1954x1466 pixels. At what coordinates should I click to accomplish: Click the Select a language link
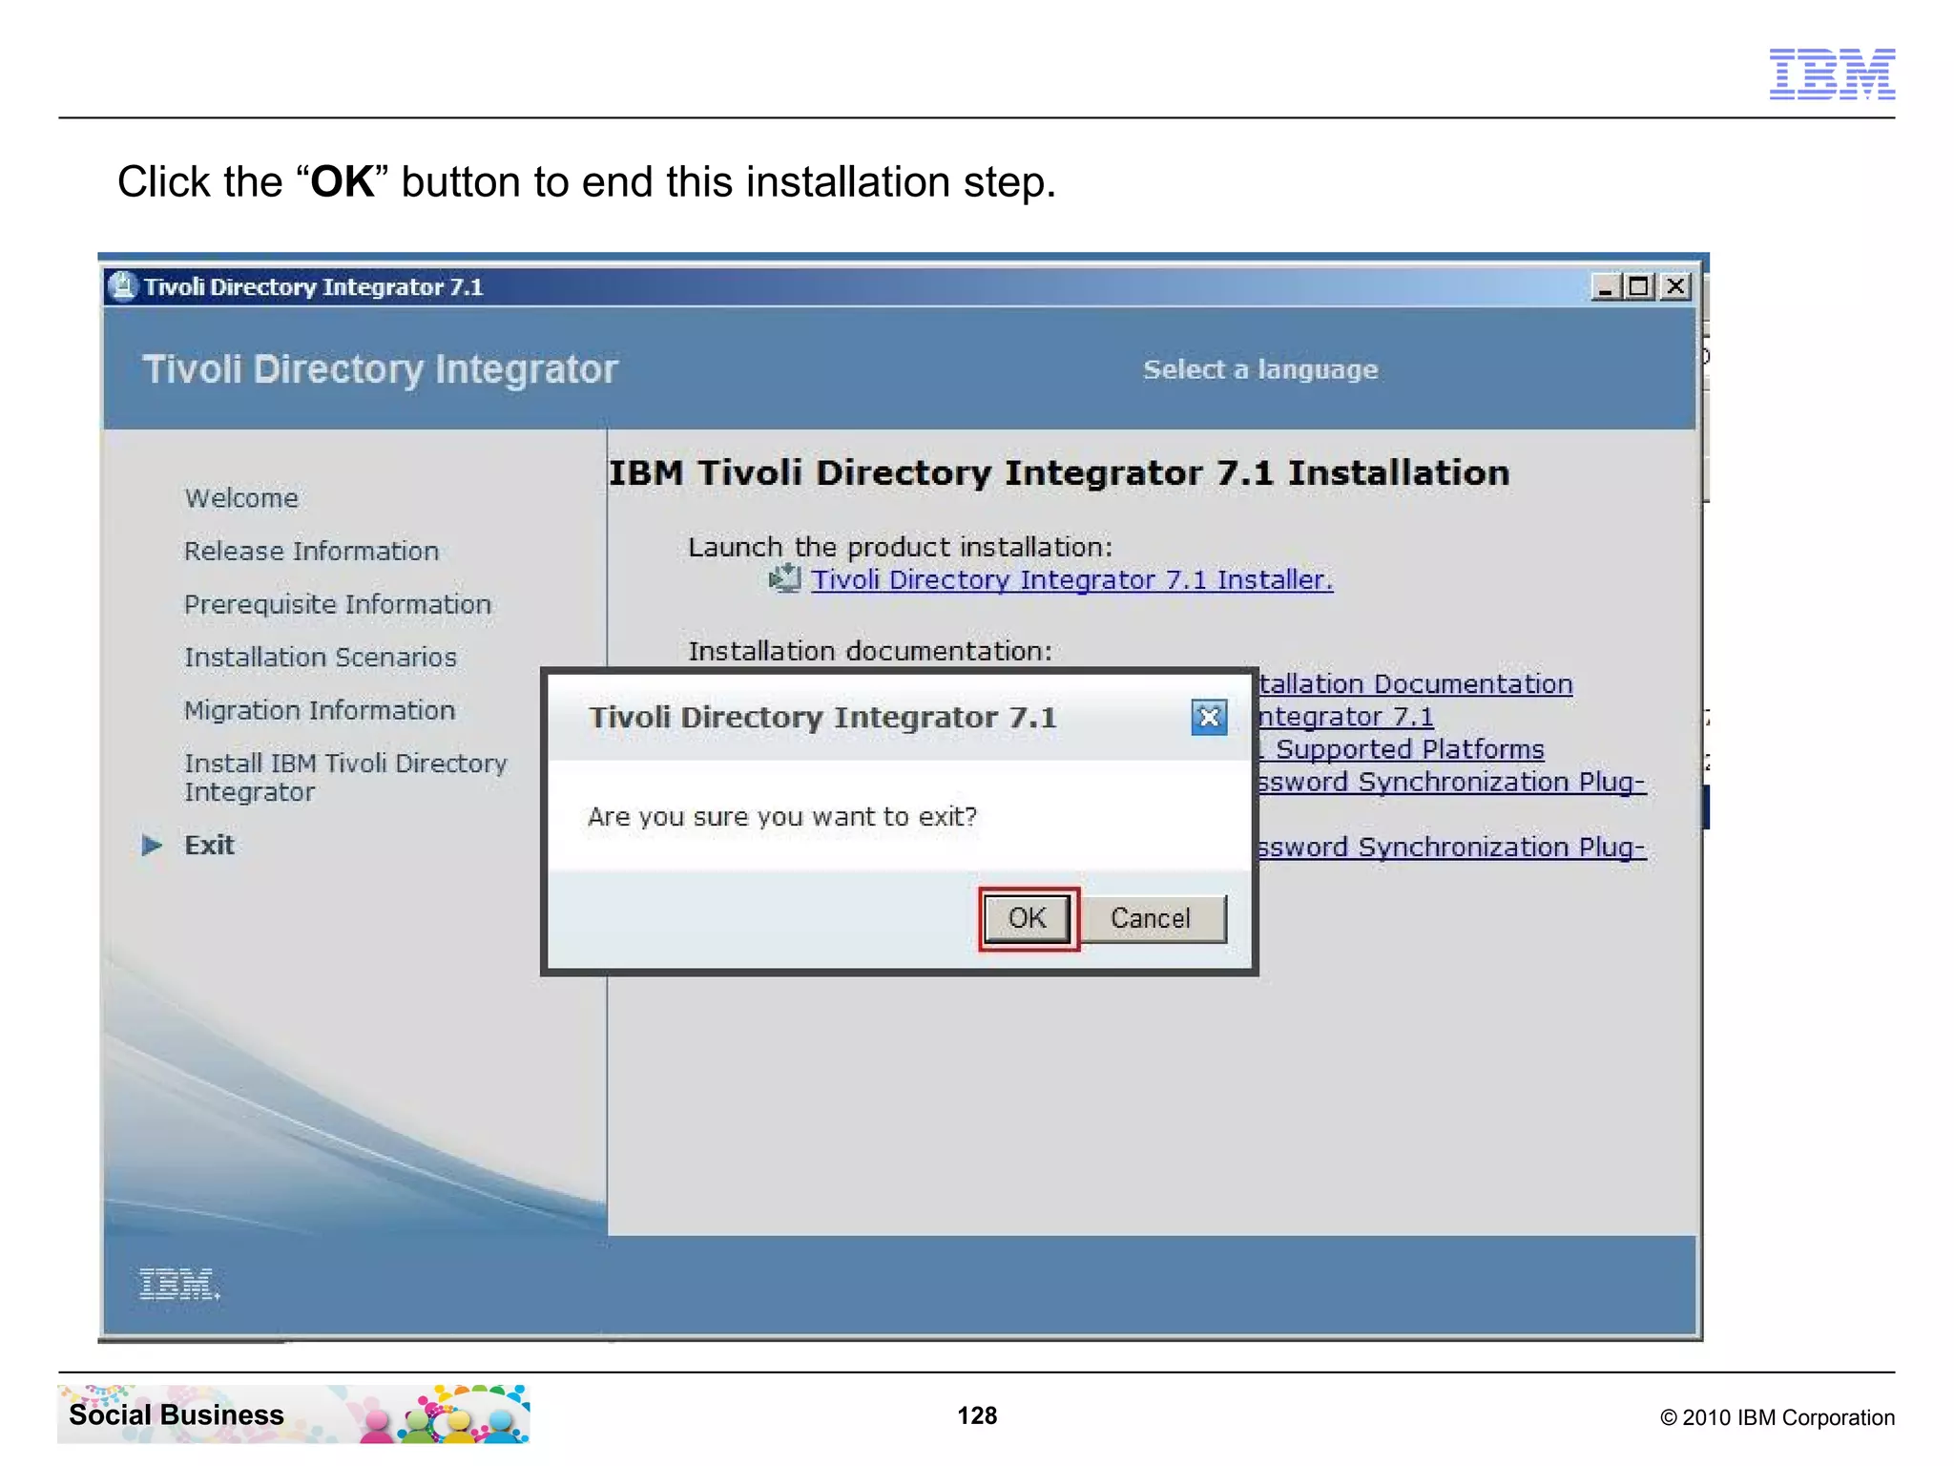point(1260,369)
